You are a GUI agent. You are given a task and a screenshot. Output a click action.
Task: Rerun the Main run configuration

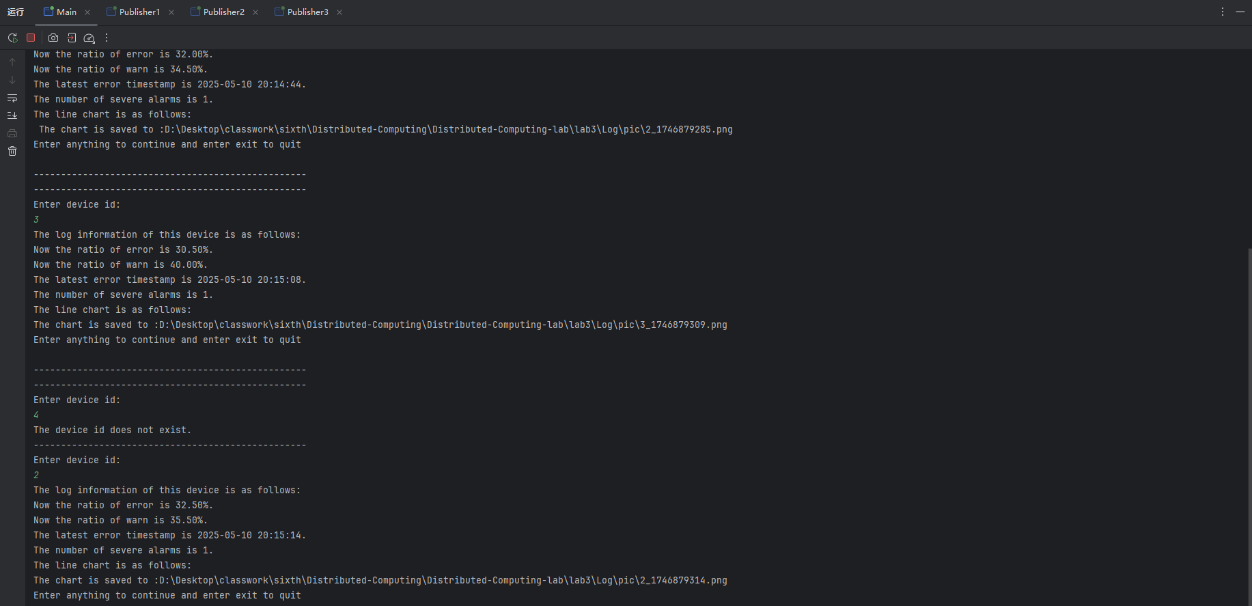(x=12, y=38)
